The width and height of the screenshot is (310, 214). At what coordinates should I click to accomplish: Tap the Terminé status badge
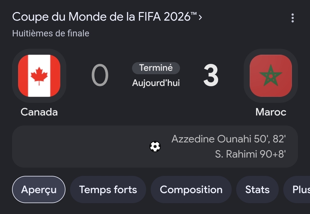[156, 68]
